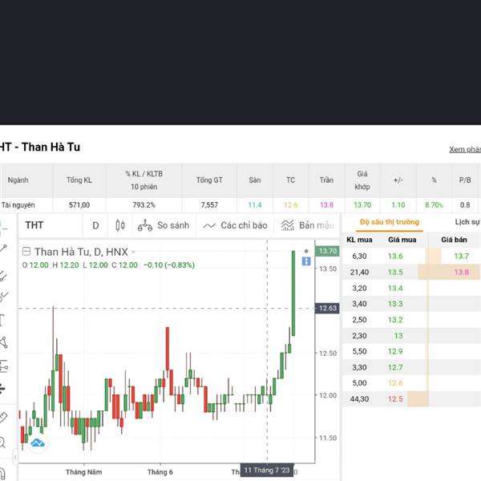Viewport: 481px width, 481px height.
Task: Click the THT symbol search field
Action: 51,225
